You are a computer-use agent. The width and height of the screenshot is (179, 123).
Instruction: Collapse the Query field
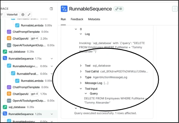pyautogui.click(x=86, y=94)
